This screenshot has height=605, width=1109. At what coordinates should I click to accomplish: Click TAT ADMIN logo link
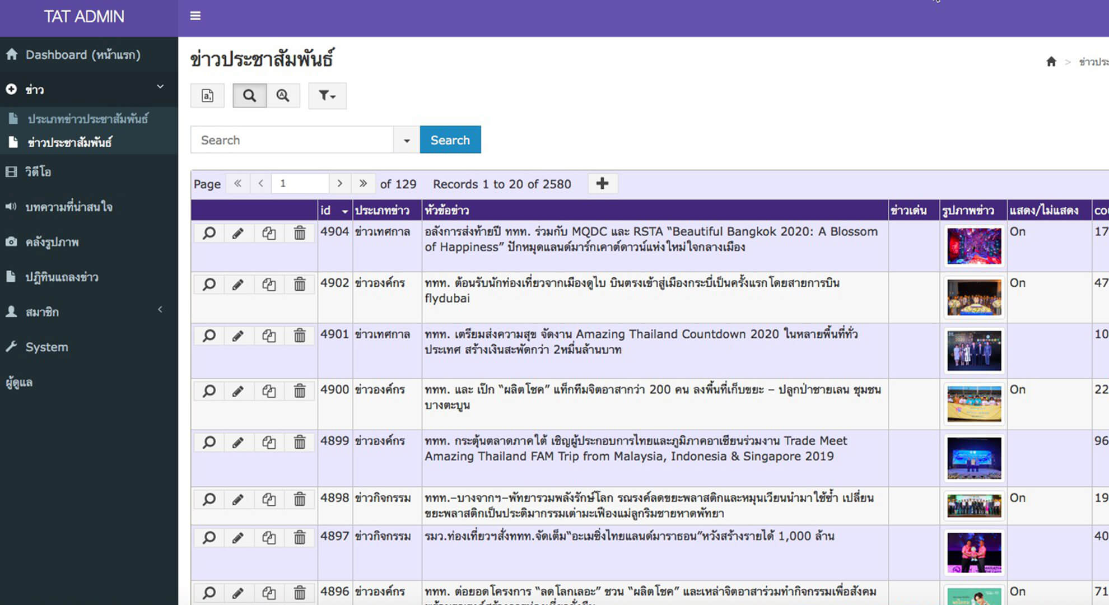(84, 17)
